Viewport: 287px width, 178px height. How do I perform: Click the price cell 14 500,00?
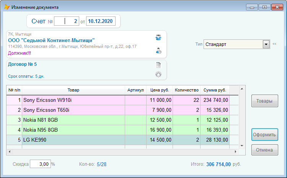pos(160,140)
